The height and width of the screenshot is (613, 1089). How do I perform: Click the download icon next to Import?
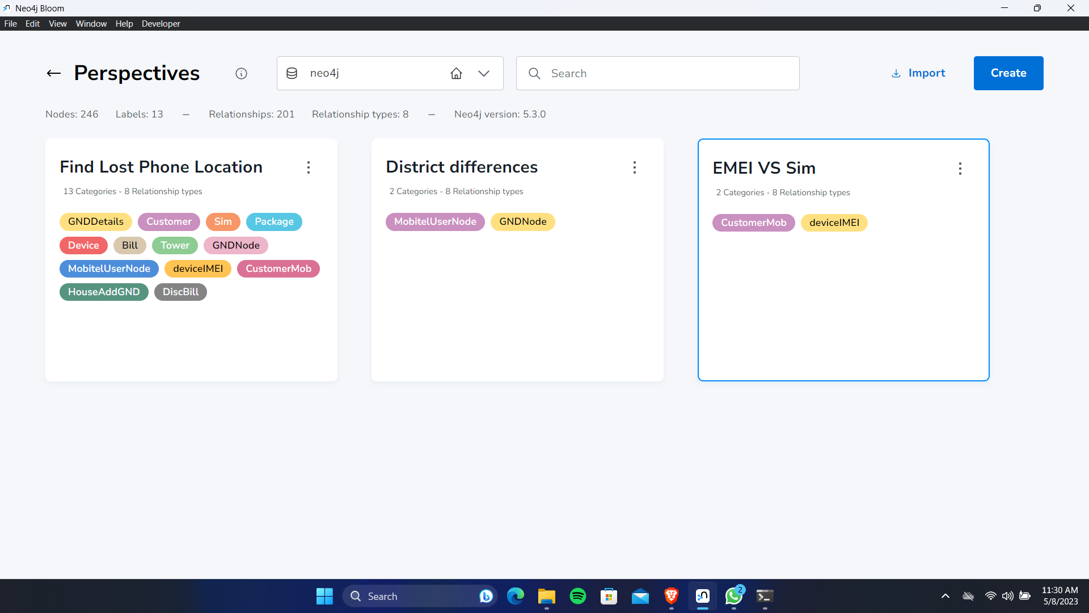(x=896, y=73)
